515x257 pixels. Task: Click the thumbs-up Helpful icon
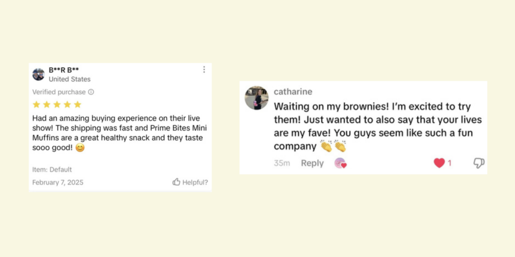point(177,182)
